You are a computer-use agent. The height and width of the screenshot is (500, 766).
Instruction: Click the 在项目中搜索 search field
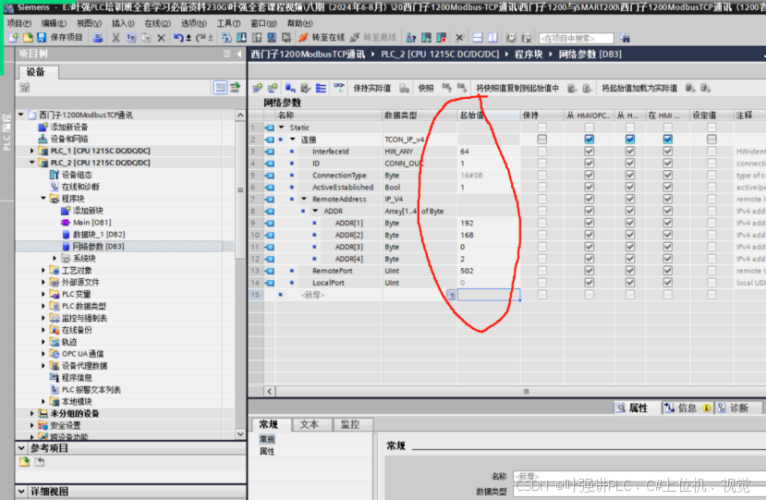point(576,38)
